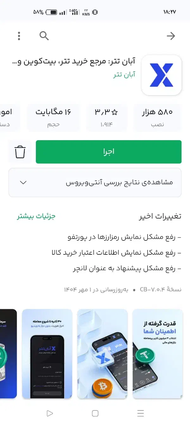
Task: Tap the ۵۸۰ هزار نصب install stat
Action: (x=158, y=117)
